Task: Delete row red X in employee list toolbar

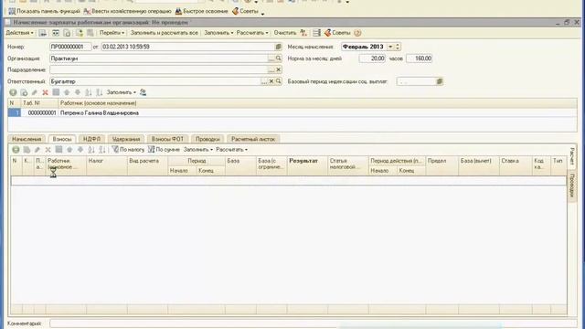Action: pos(45,92)
